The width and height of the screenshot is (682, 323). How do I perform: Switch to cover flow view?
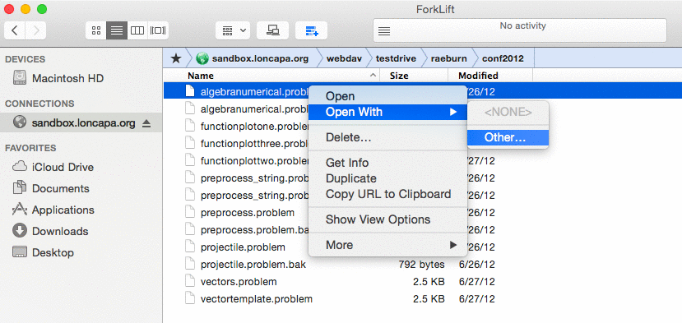[158, 30]
